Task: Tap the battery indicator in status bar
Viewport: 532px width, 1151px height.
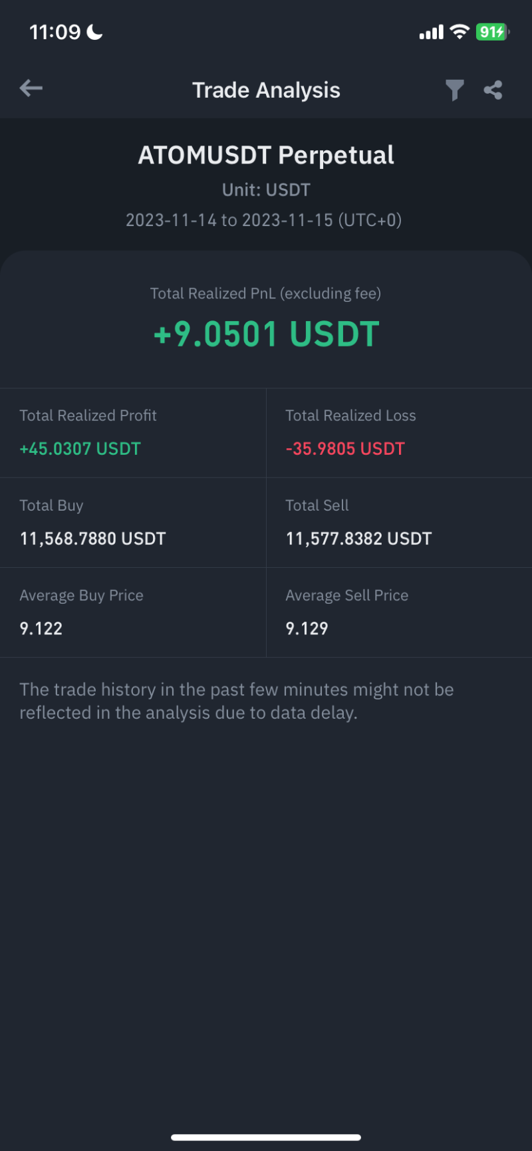Action: click(492, 32)
